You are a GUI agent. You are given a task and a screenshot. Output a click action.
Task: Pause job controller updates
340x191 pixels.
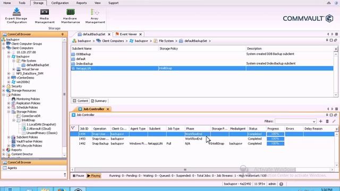[78, 176]
